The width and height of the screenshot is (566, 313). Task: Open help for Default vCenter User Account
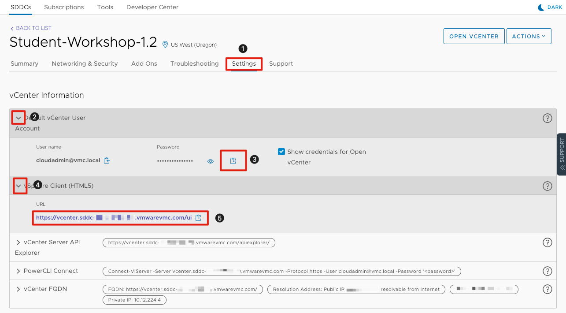click(x=547, y=118)
